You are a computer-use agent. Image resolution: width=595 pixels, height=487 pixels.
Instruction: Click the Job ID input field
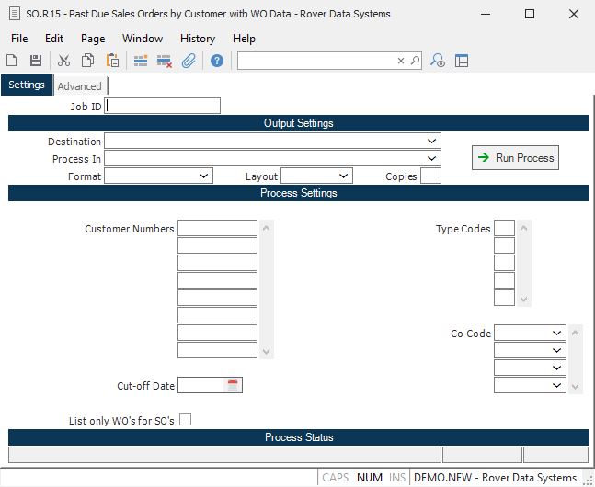pyautogui.click(x=164, y=106)
